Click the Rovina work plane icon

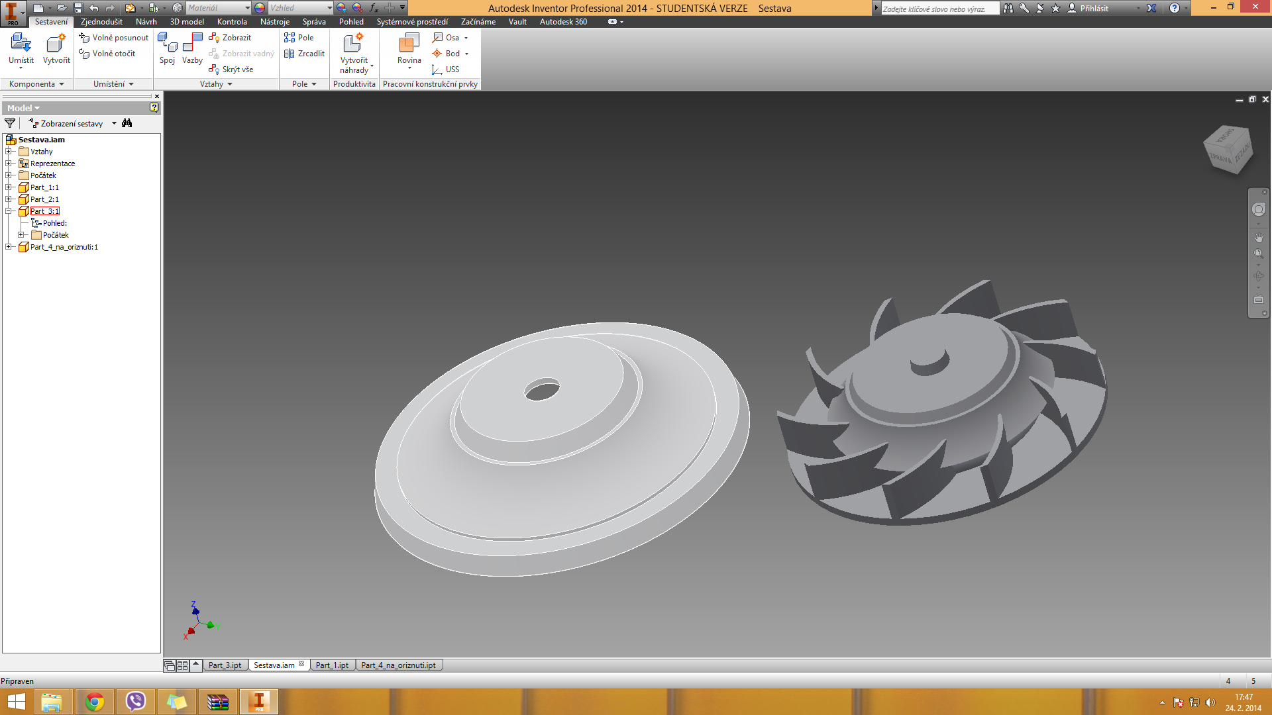pos(409,44)
